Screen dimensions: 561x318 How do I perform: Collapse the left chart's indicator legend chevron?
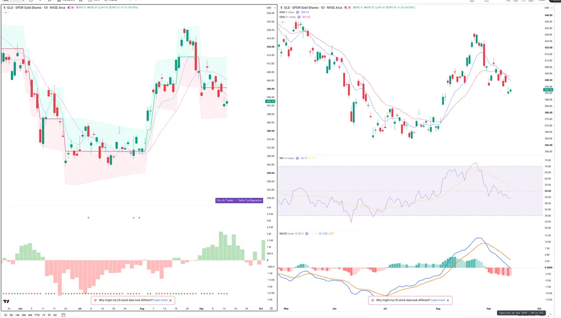point(5,13)
